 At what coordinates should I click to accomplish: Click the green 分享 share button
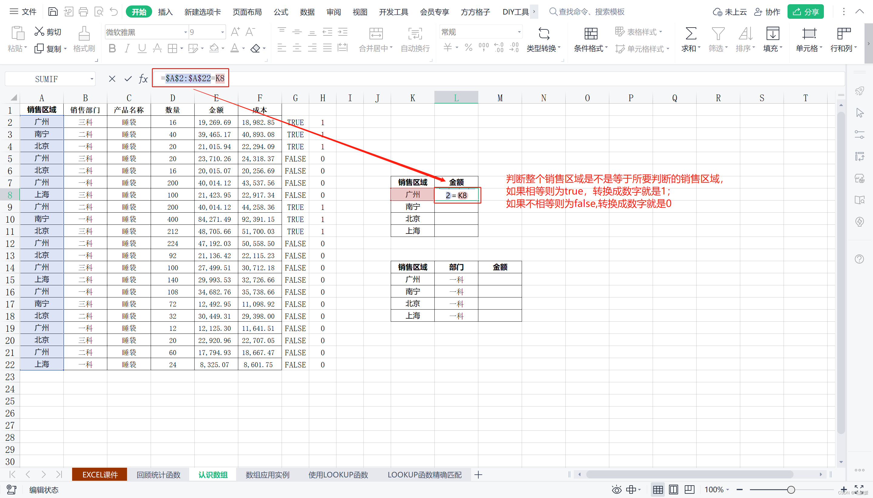coord(805,12)
